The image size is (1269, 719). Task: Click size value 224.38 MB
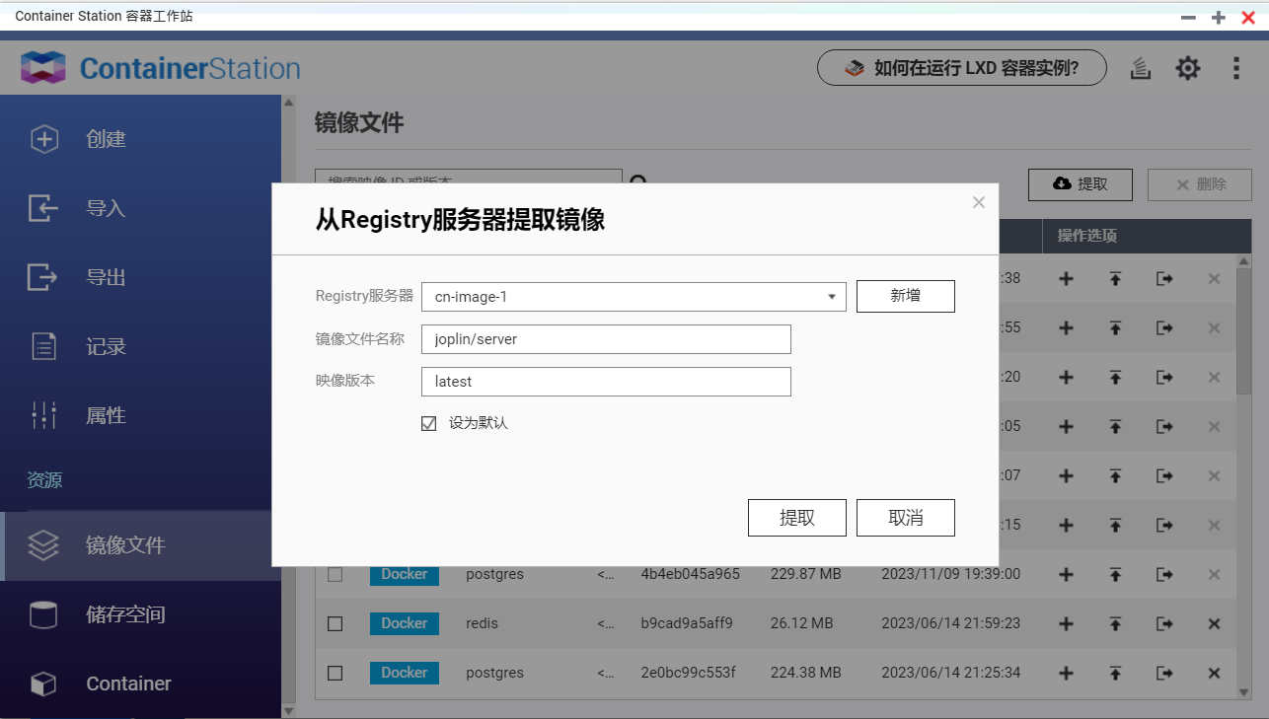(806, 673)
